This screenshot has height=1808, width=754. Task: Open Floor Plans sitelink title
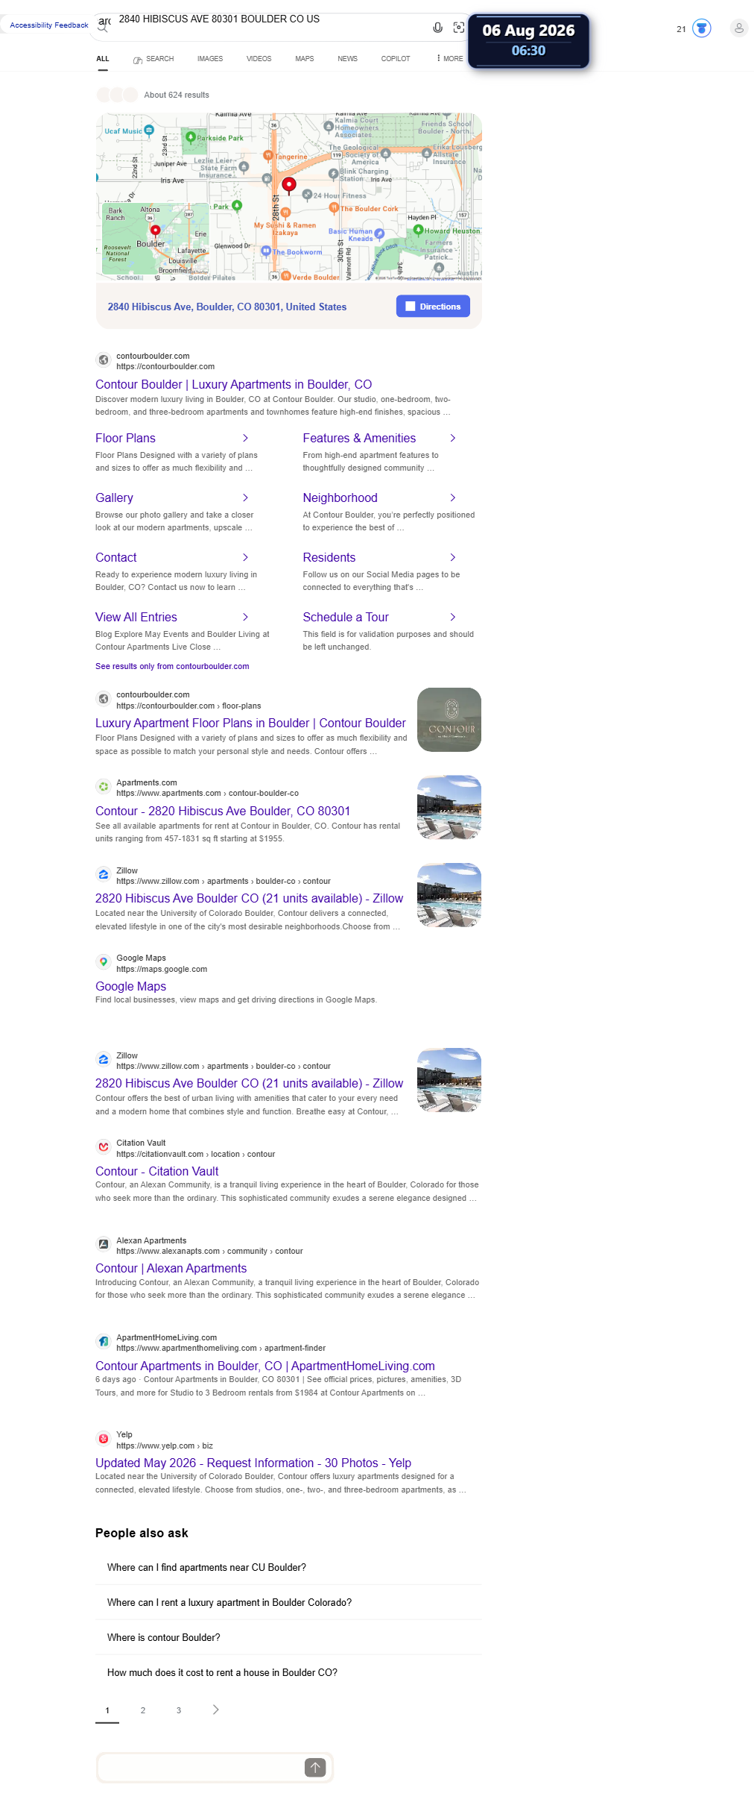(125, 438)
